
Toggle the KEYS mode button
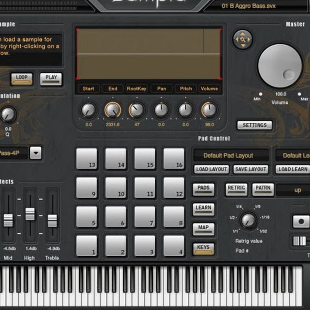[204, 249]
